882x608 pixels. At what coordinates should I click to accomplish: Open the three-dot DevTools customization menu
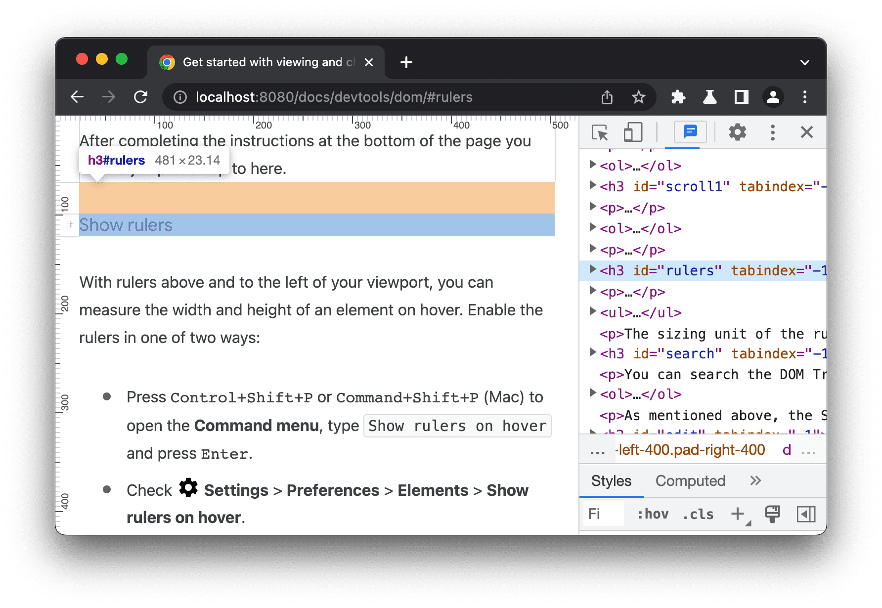[x=773, y=132]
